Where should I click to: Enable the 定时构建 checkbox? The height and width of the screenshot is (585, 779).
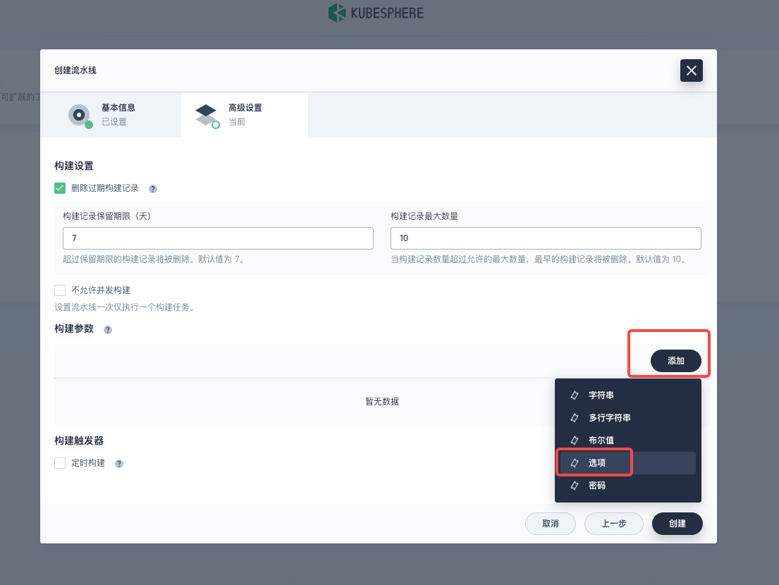(x=60, y=463)
